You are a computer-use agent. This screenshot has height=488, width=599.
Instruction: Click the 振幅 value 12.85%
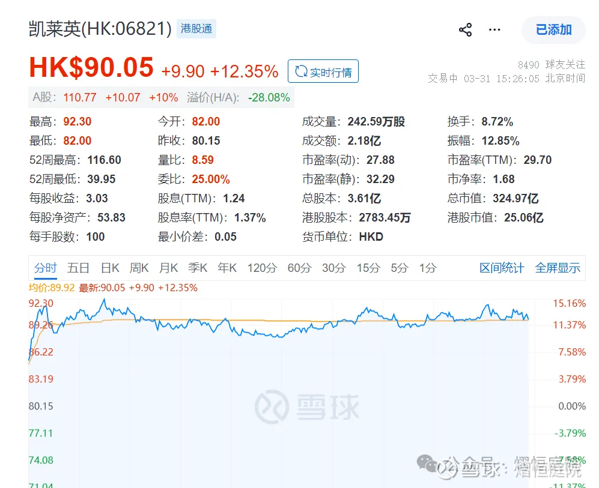(500, 141)
